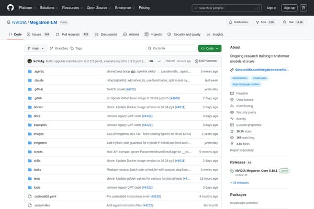Open the .agents folder

39,72
